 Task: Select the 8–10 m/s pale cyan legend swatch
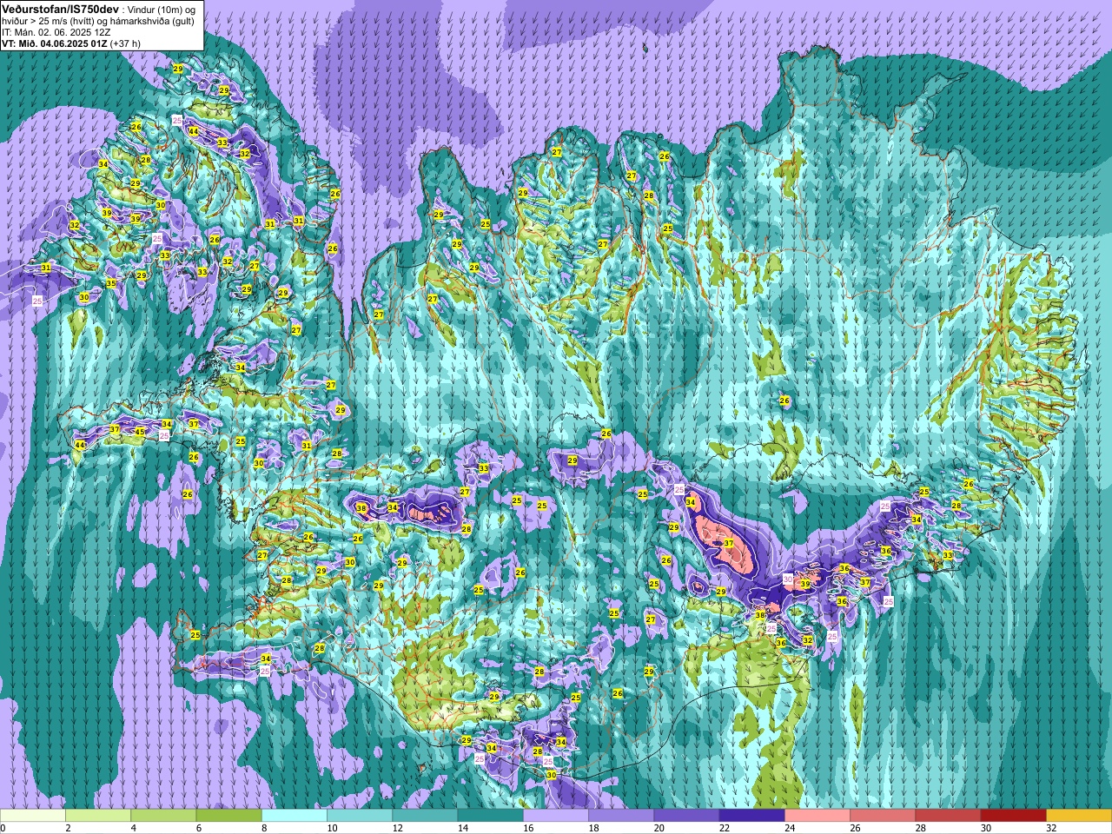tap(295, 816)
